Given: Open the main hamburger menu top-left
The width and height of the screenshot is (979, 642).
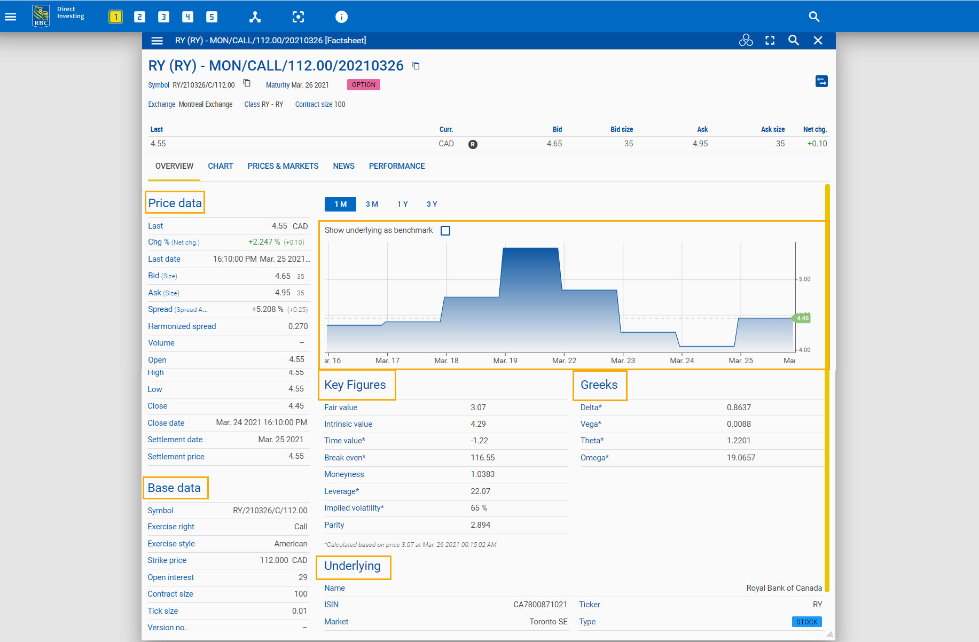Looking at the screenshot, I should [10, 17].
